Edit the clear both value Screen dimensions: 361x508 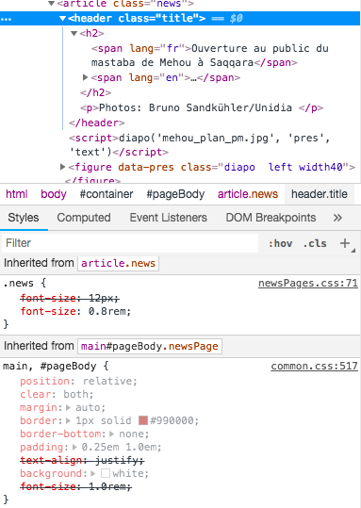[x=76, y=394]
